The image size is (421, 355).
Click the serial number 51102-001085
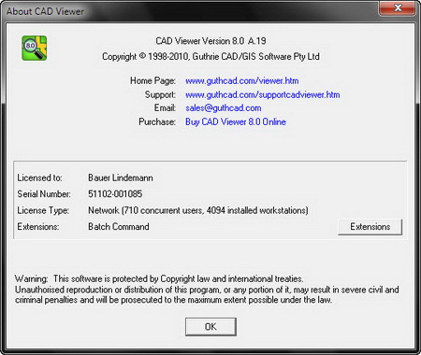[x=115, y=194]
